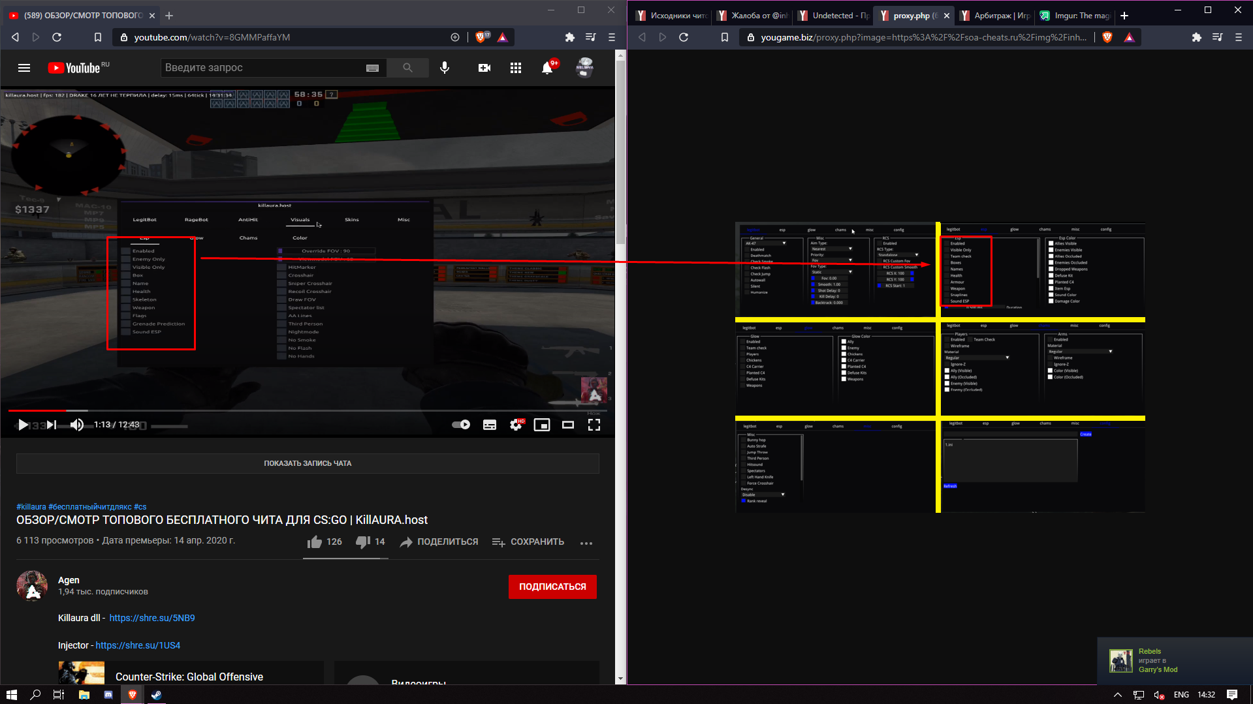
Task: Open video quality settings gear
Action: tap(516, 425)
